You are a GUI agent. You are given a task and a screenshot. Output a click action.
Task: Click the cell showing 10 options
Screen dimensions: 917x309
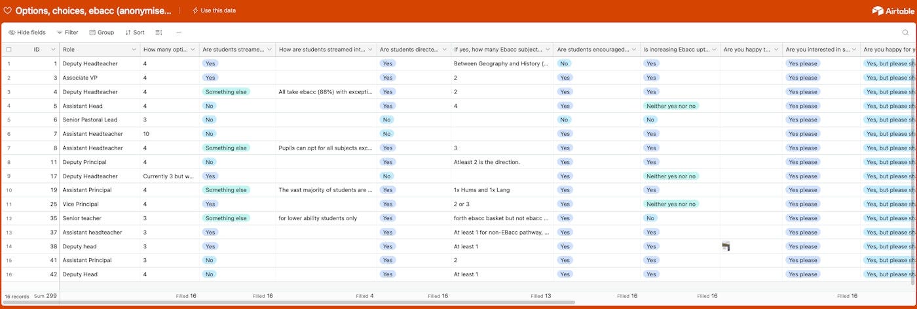[x=170, y=134]
